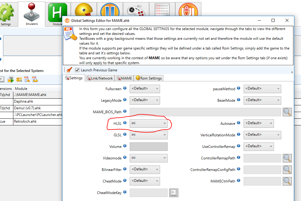Click the info icon beside GLSL
Viewport: 301px width, 201px height.
click(125, 134)
